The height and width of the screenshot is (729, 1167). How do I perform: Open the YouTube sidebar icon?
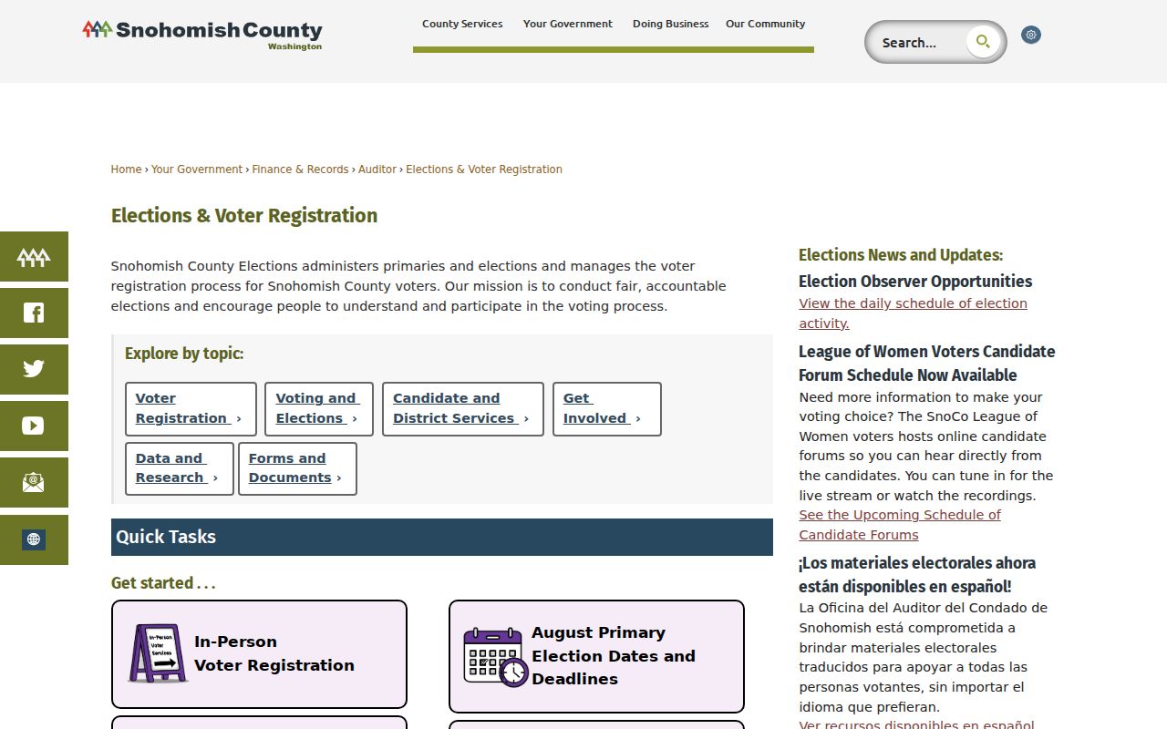tap(34, 426)
